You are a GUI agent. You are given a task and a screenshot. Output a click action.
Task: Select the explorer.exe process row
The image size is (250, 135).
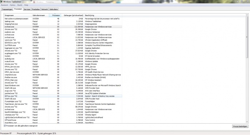pyautogui.click(x=63, y=32)
